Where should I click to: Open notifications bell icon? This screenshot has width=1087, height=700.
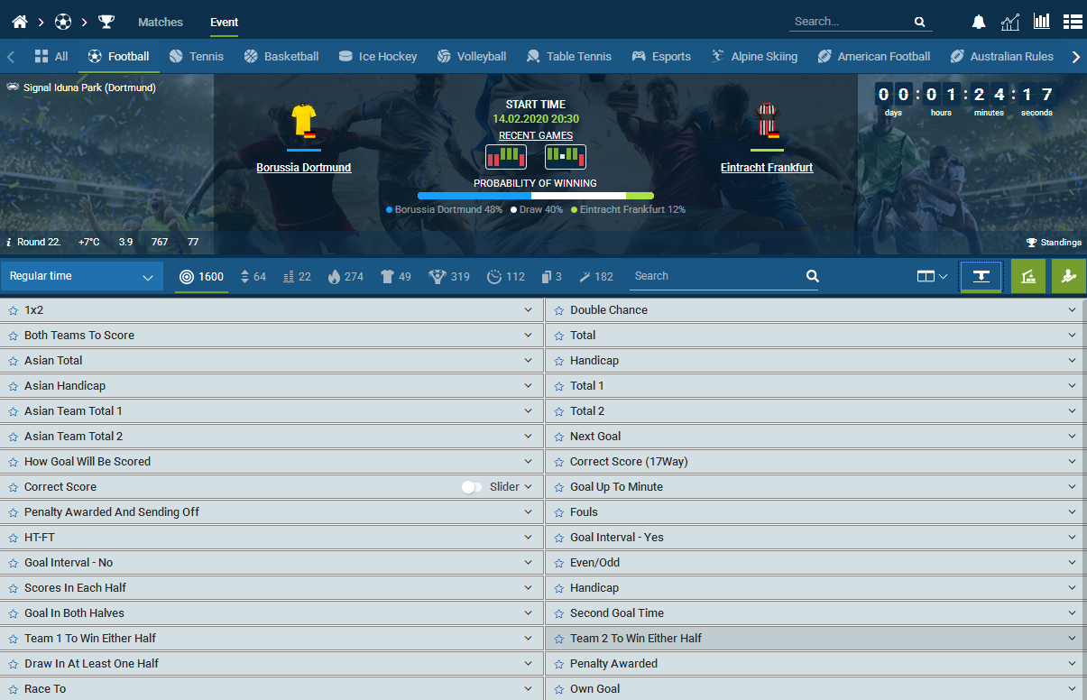pos(979,22)
